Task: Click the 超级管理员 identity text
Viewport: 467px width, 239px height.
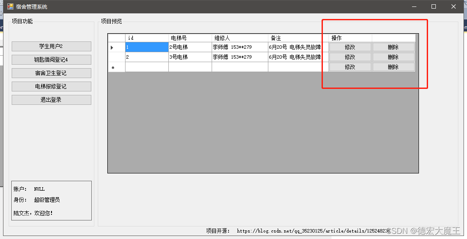Action: [47, 200]
